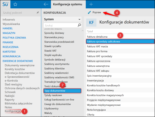Viewport: 155px width, 117px height.
Task: Switch to the Konfiguracja systemu tab
Action: pos(68,4)
